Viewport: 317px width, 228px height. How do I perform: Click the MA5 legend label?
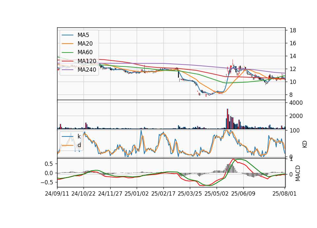pyautogui.click(x=83, y=35)
